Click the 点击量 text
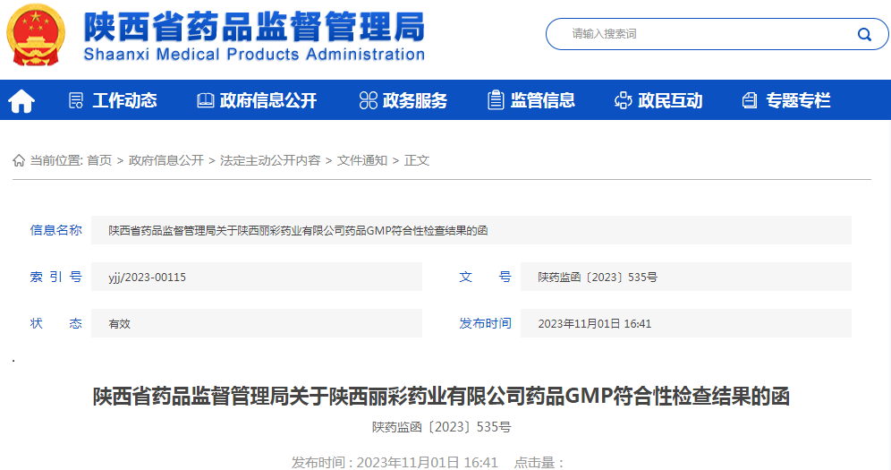This screenshot has width=891, height=470. (539, 463)
